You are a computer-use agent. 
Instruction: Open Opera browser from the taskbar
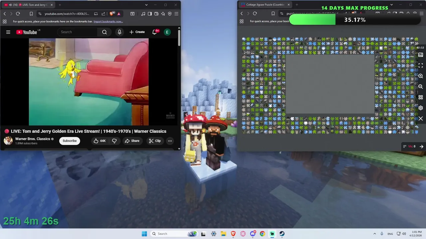point(243,234)
